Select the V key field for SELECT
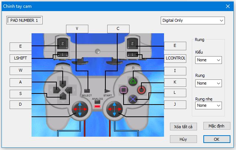The width and height of the screenshot is (236, 150). click(x=77, y=29)
